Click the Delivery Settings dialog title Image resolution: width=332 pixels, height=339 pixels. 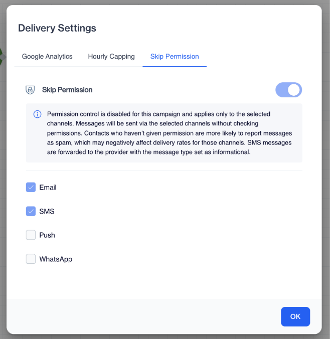[x=57, y=28]
